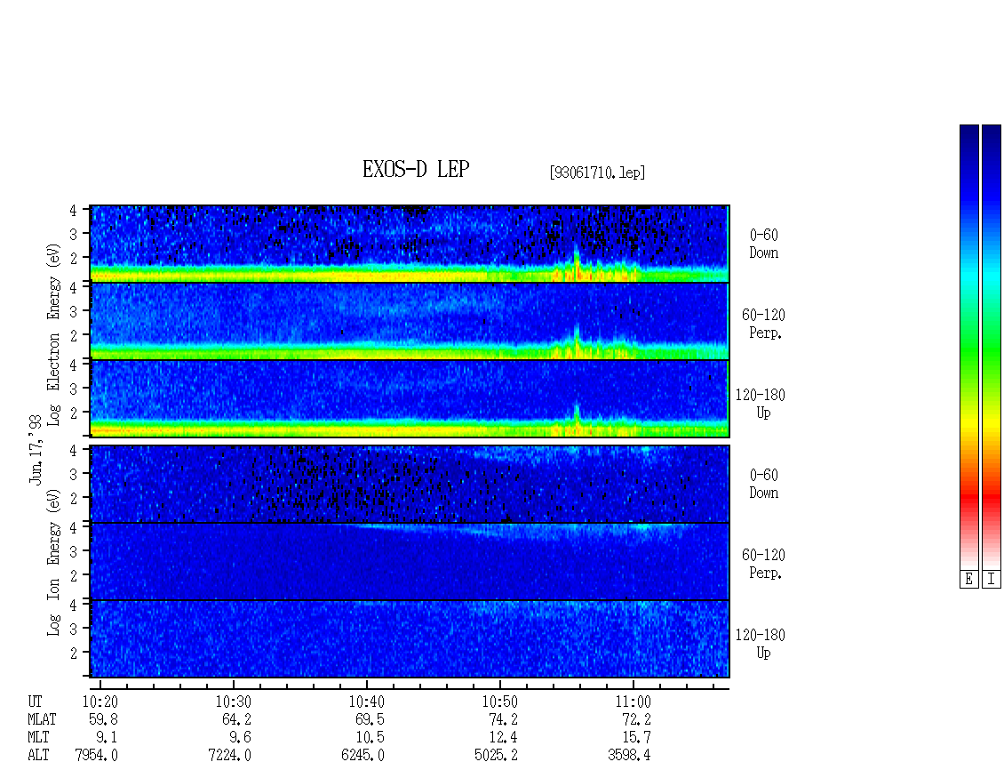The height and width of the screenshot is (778, 1004).
Task: Click the ion 120-180 Up spectrogram panel
Action: pos(410,639)
